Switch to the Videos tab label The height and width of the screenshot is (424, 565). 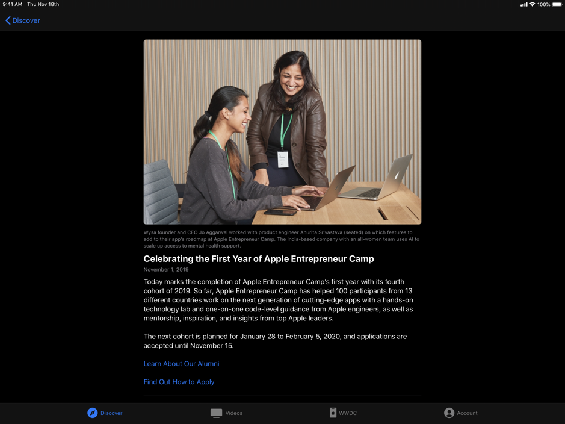coord(234,413)
